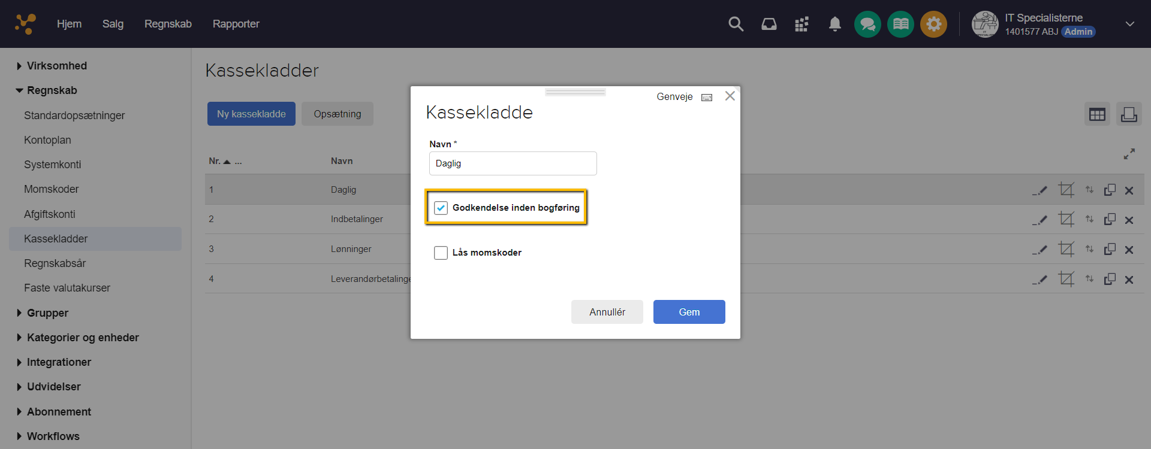Enable the Lås momskoder checkbox

point(441,253)
